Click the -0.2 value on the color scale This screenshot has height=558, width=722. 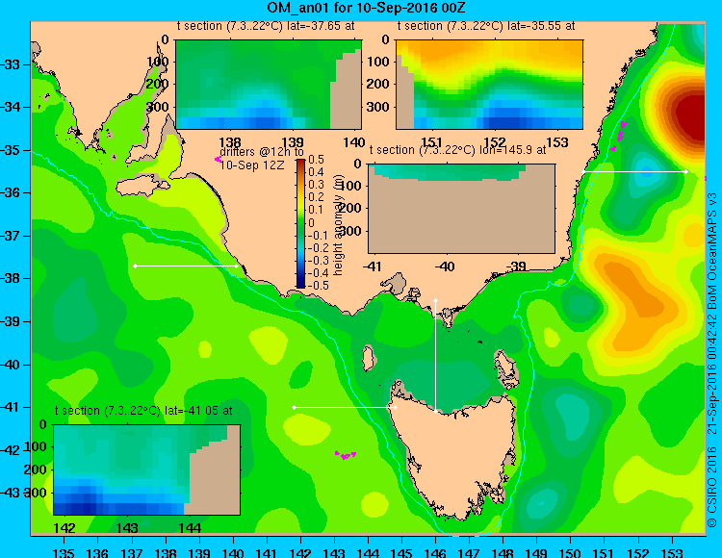pos(318,247)
